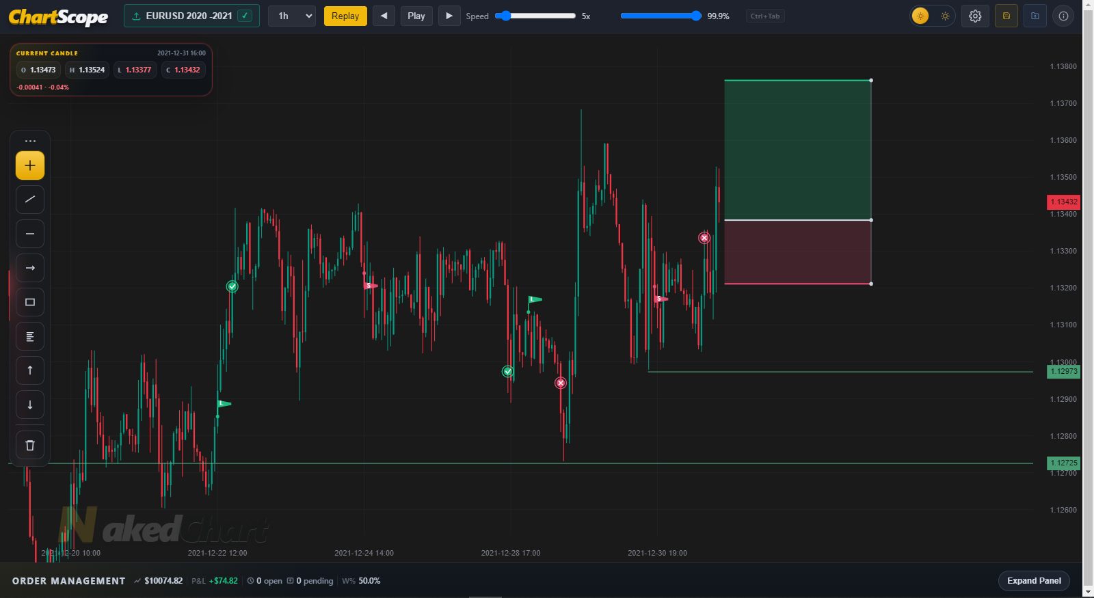This screenshot has width=1094, height=598.
Task: Click the 2021-12-24 14:00 time axis label
Action: point(364,553)
